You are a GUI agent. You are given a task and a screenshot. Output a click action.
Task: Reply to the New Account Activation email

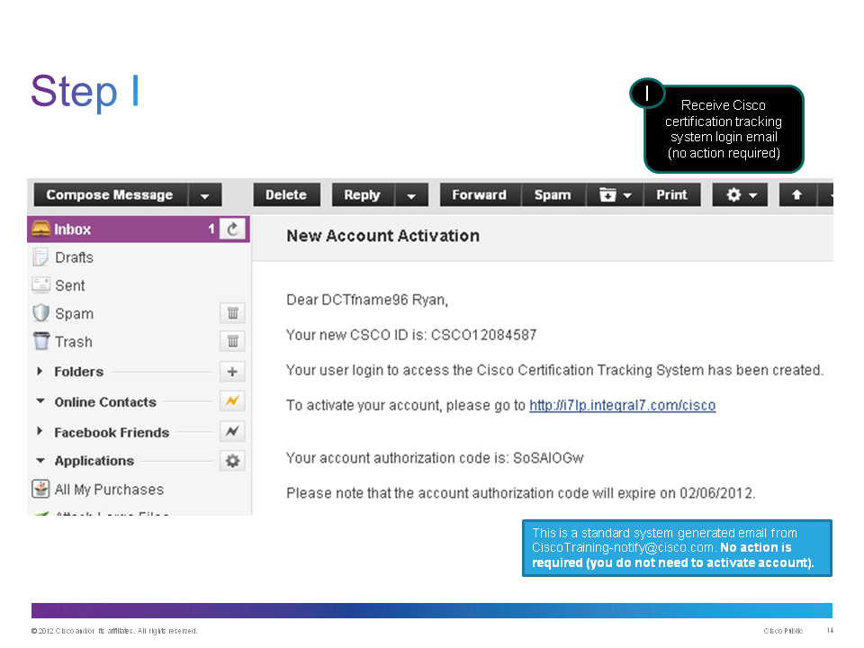point(363,195)
